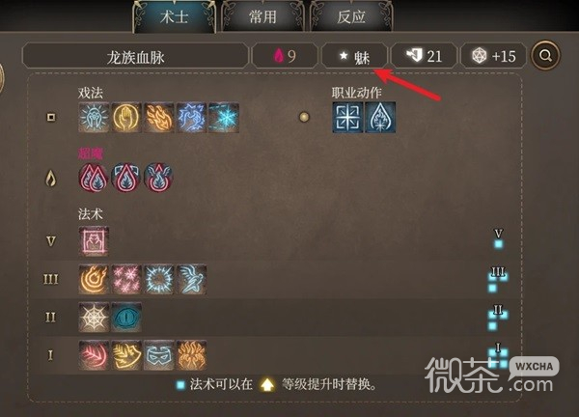Screen dimensions: 579x417
Task: Choose the winged flame metamagic icon
Action: coord(158,178)
